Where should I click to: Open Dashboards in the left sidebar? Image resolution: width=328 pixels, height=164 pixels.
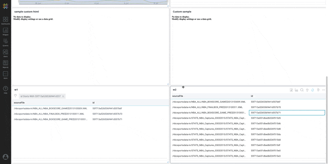pyautogui.click(x=5, y=20)
